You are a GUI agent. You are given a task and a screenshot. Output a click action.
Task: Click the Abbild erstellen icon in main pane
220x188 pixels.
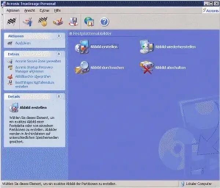[x=82, y=47]
